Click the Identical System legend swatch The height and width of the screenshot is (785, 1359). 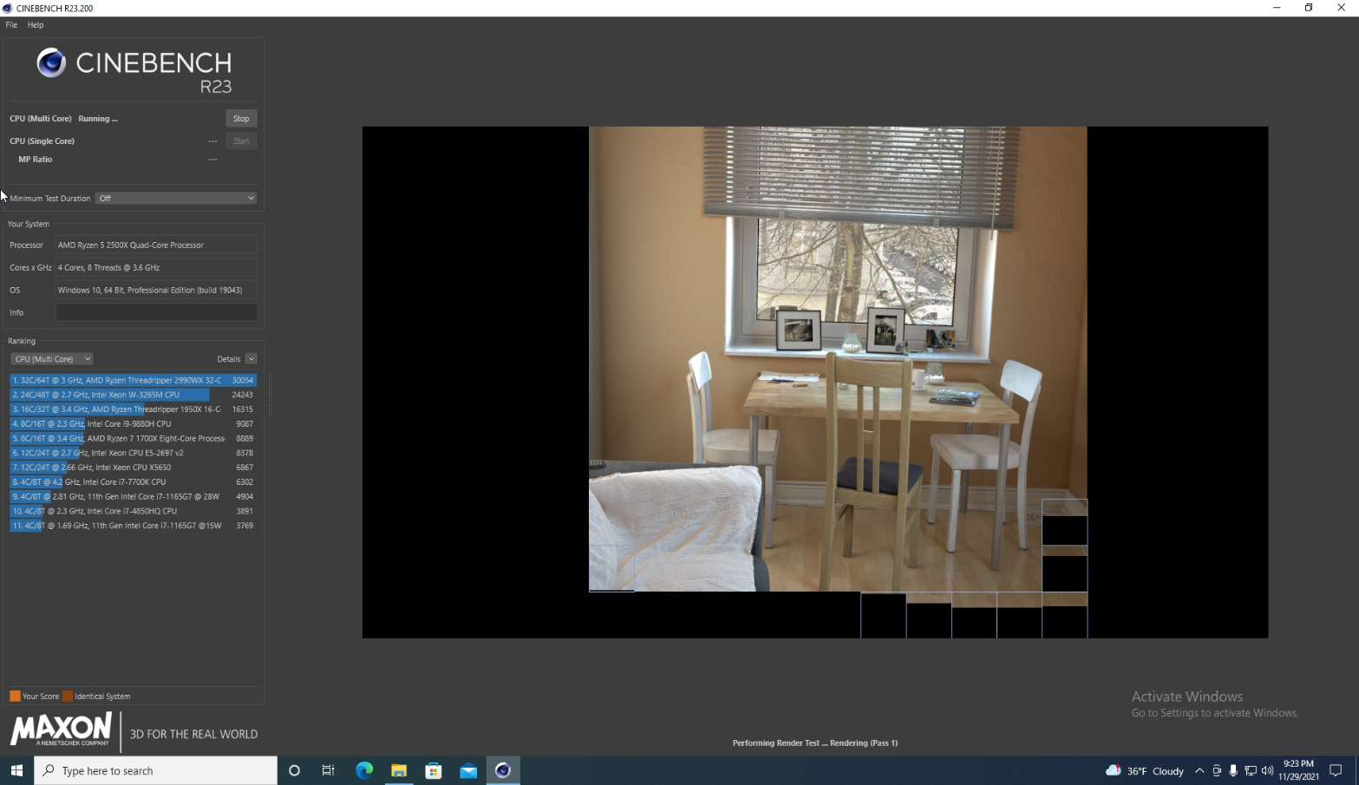pos(68,697)
